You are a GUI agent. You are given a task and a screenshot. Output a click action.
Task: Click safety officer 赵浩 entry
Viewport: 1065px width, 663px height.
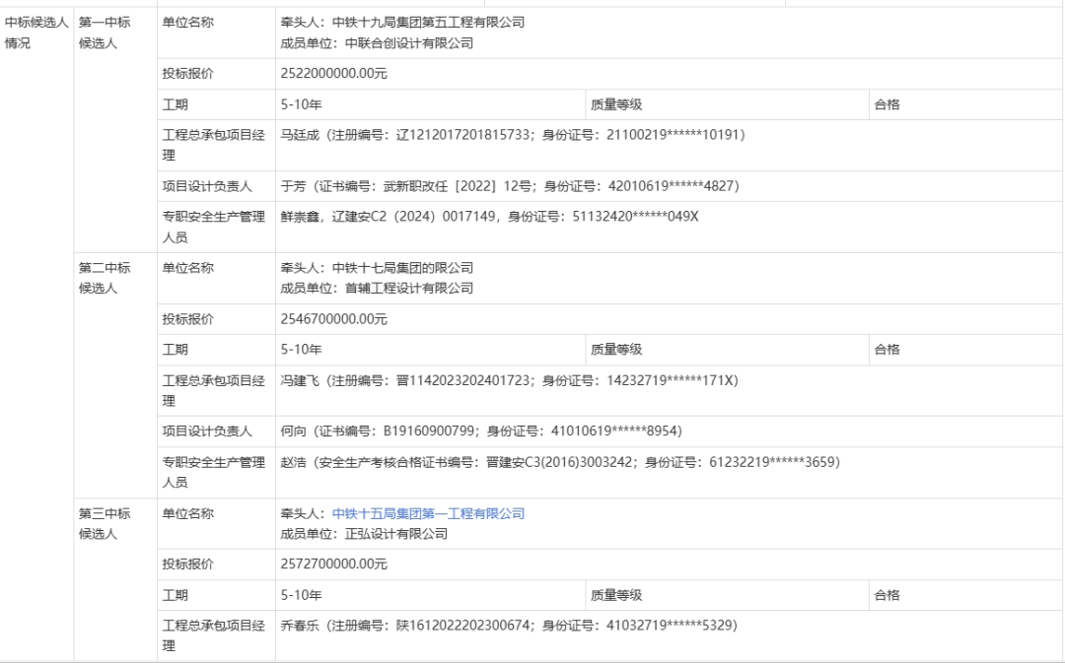point(560,462)
